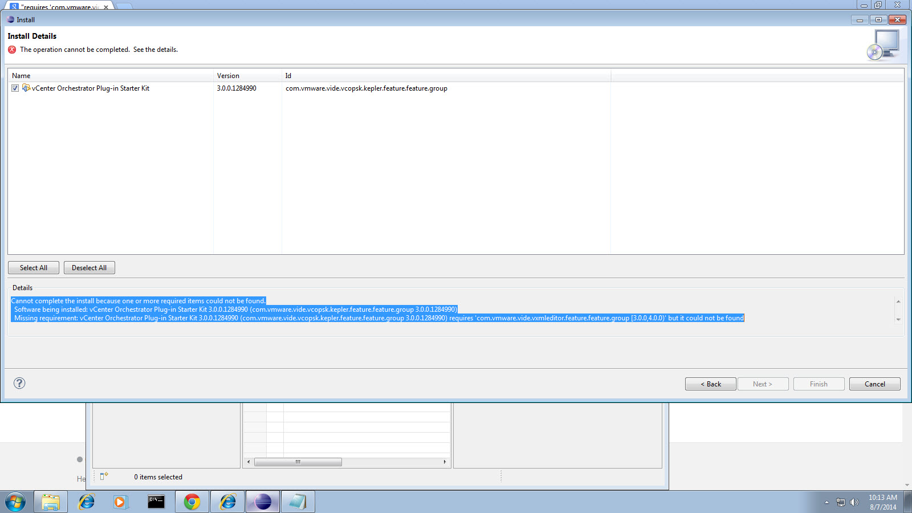This screenshot has height=513, width=912.
Task: Sort the list by Name column header
Action: click(x=111, y=75)
